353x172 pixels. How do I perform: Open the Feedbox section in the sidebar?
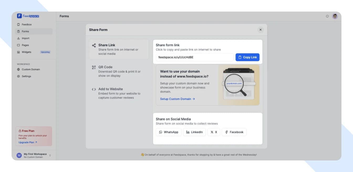tap(25, 24)
